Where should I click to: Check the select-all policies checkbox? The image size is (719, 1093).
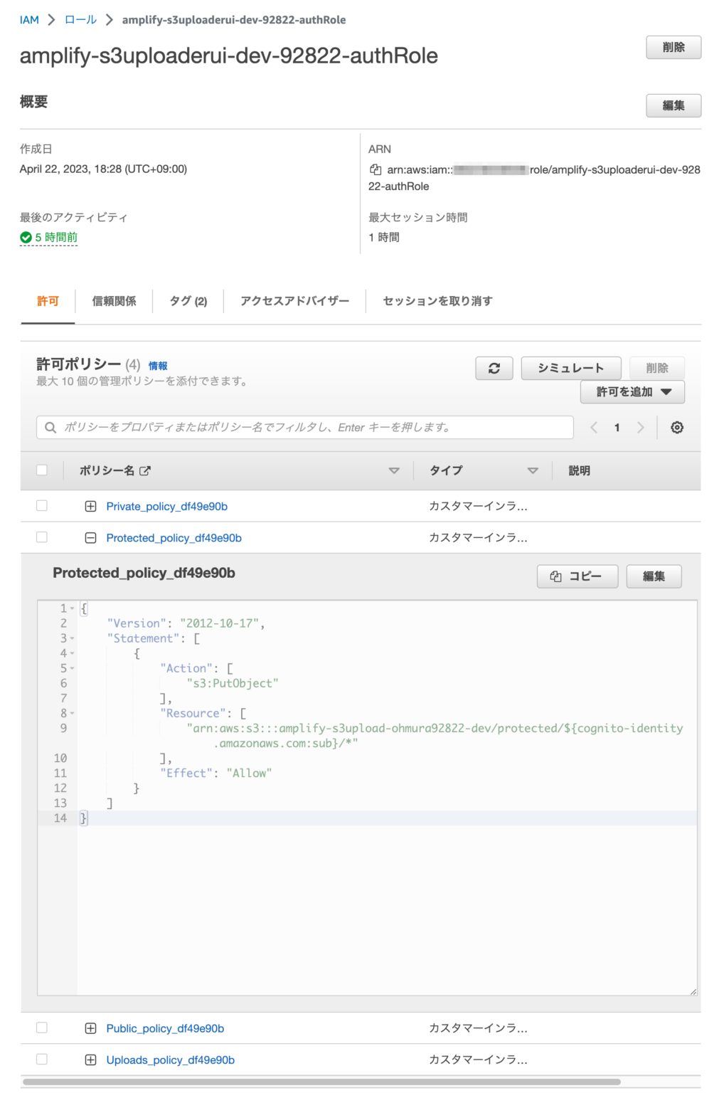coord(41,470)
